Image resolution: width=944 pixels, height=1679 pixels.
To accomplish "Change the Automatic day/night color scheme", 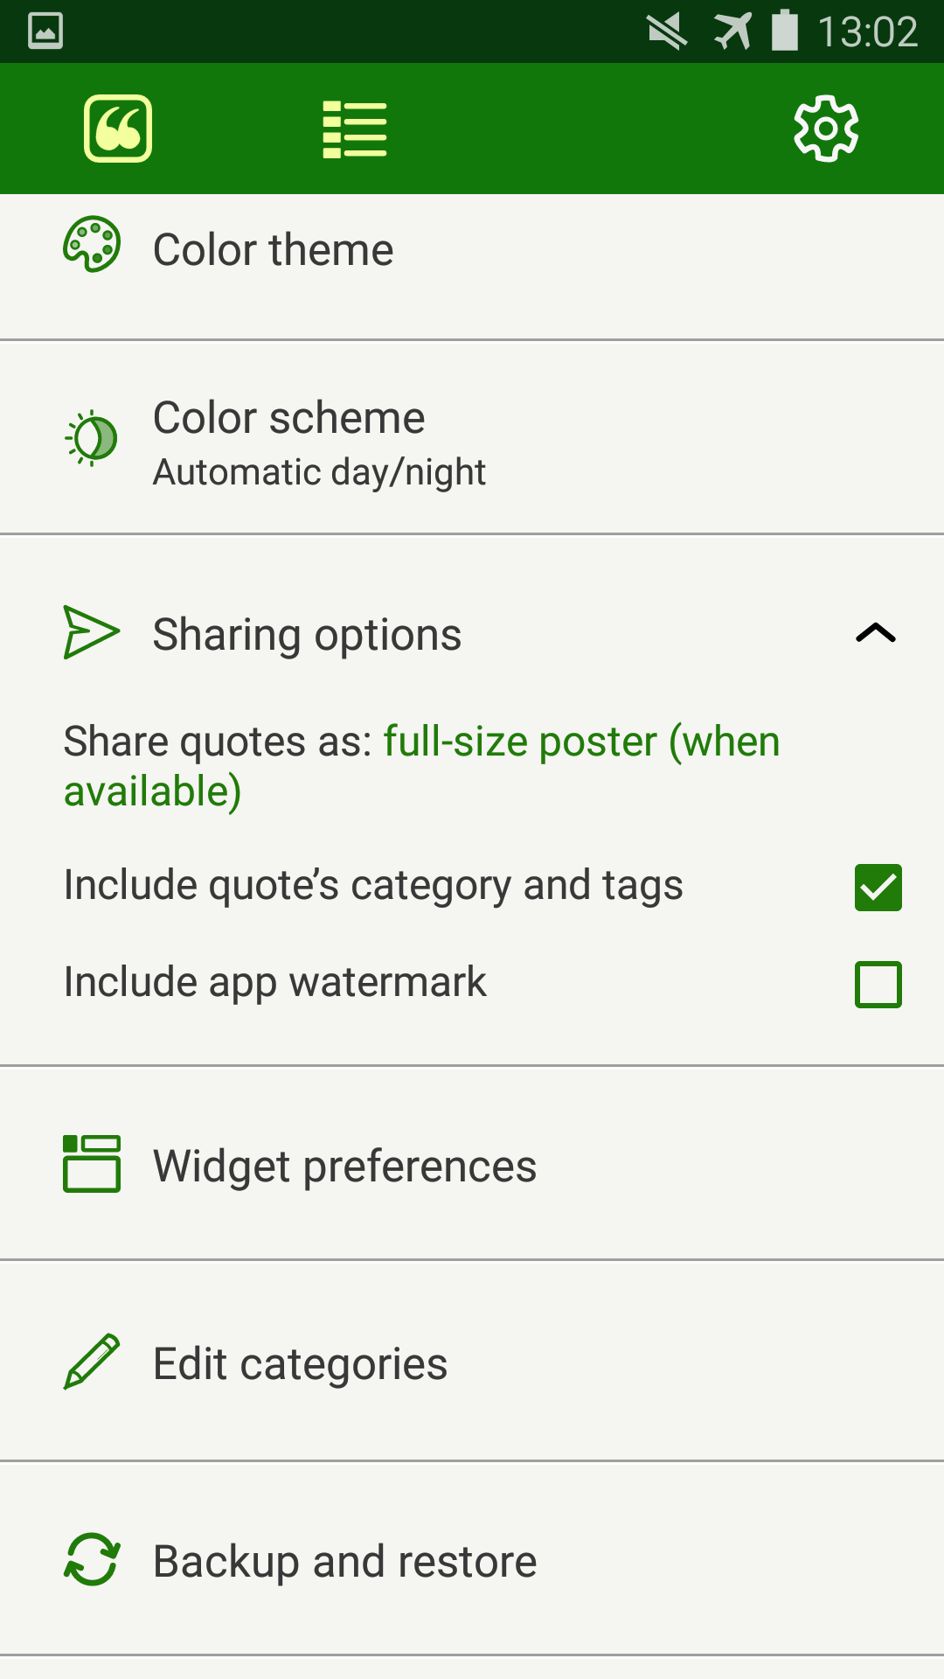I will (319, 472).
